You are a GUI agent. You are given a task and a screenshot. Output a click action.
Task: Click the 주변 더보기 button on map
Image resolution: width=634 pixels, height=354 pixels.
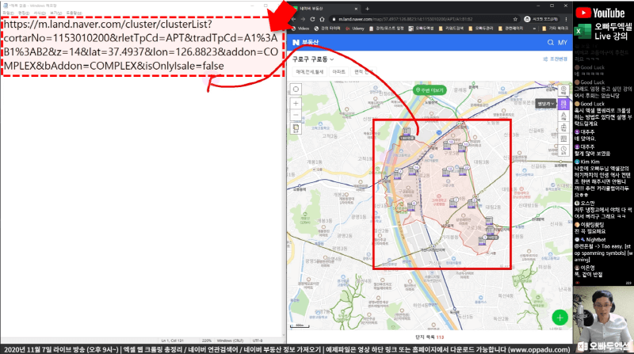(x=427, y=89)
